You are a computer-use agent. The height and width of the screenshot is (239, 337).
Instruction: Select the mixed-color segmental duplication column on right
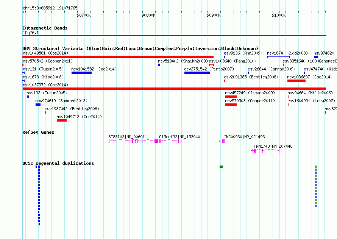pyautogui.click(x=316, y=186)
